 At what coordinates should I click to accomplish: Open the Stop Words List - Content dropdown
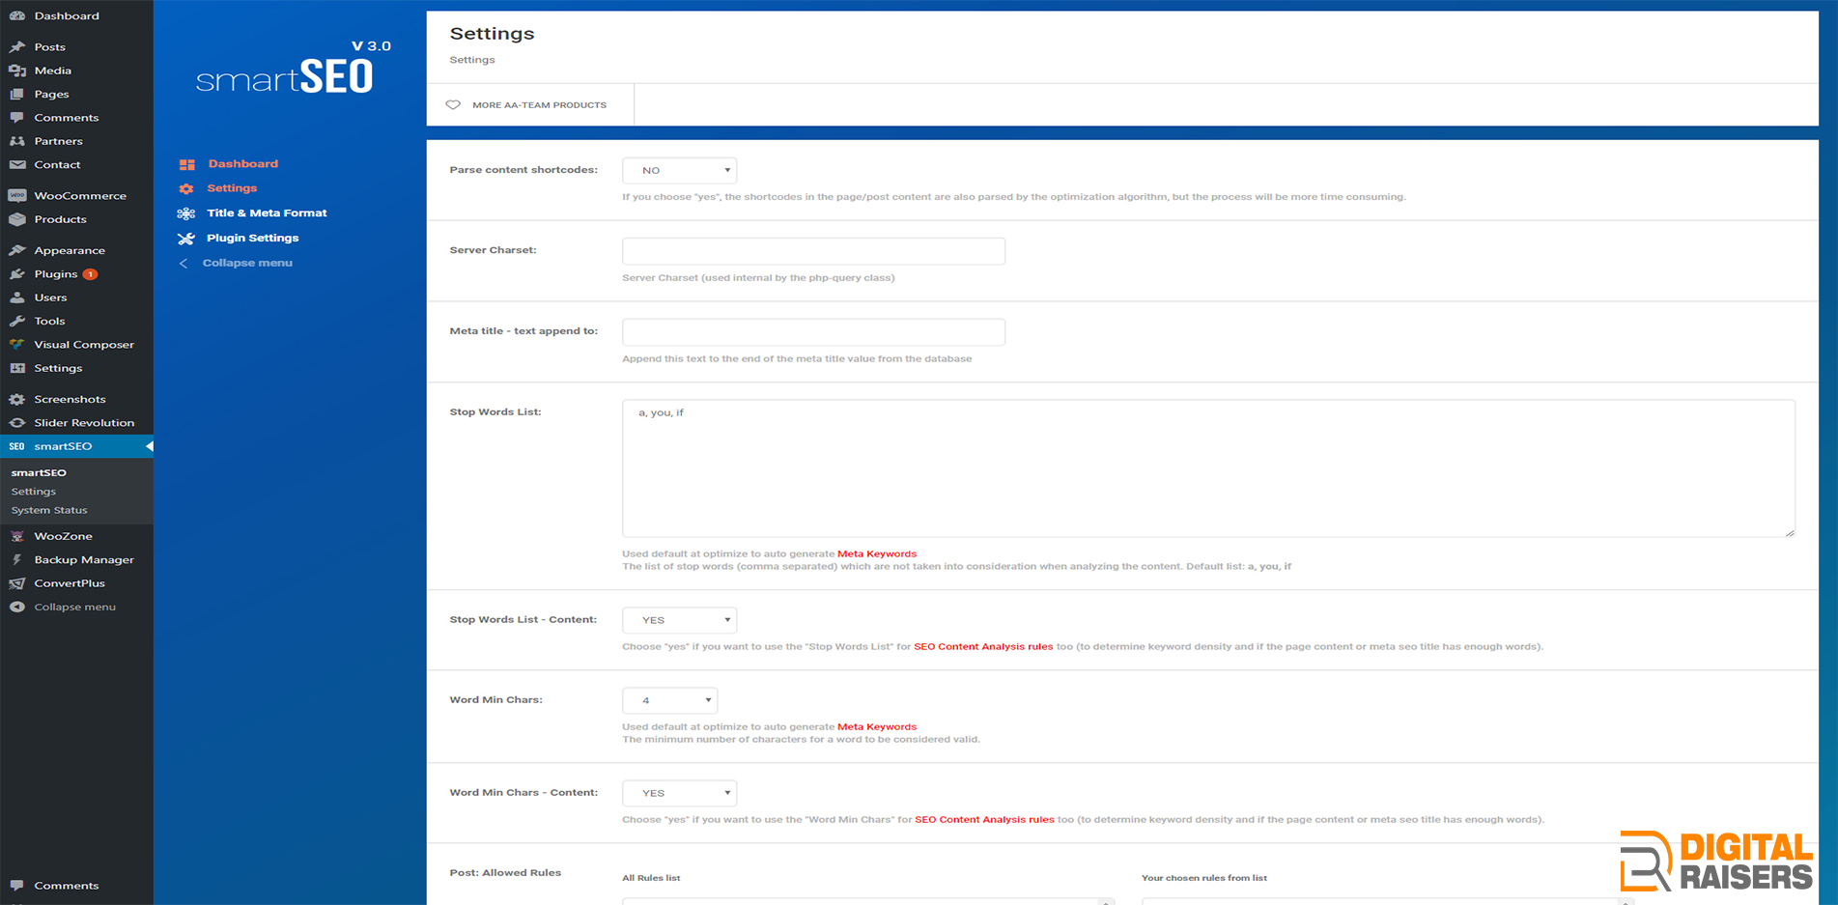pyautogui.click(x=679, y=620)
